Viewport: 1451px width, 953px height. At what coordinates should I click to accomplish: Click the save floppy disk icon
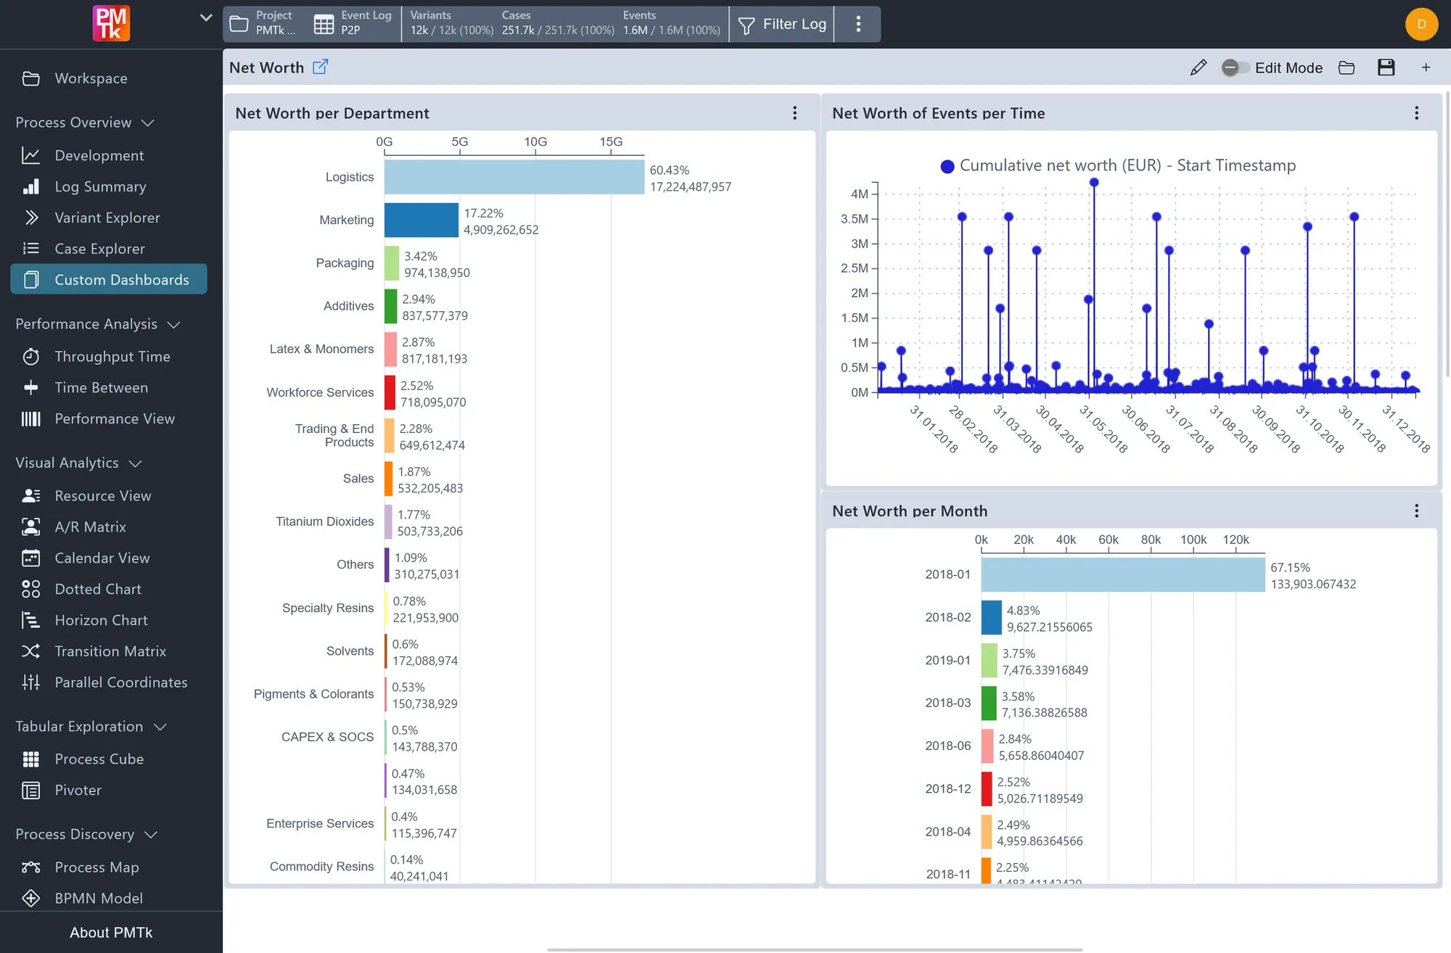(1386, 67)
